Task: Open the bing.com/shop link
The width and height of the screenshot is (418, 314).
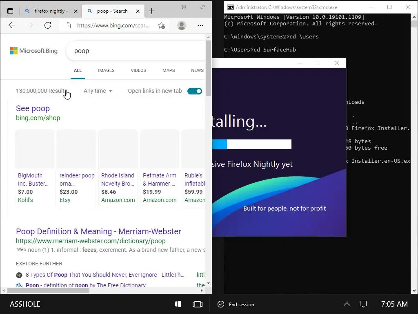Action: point(38,118)
